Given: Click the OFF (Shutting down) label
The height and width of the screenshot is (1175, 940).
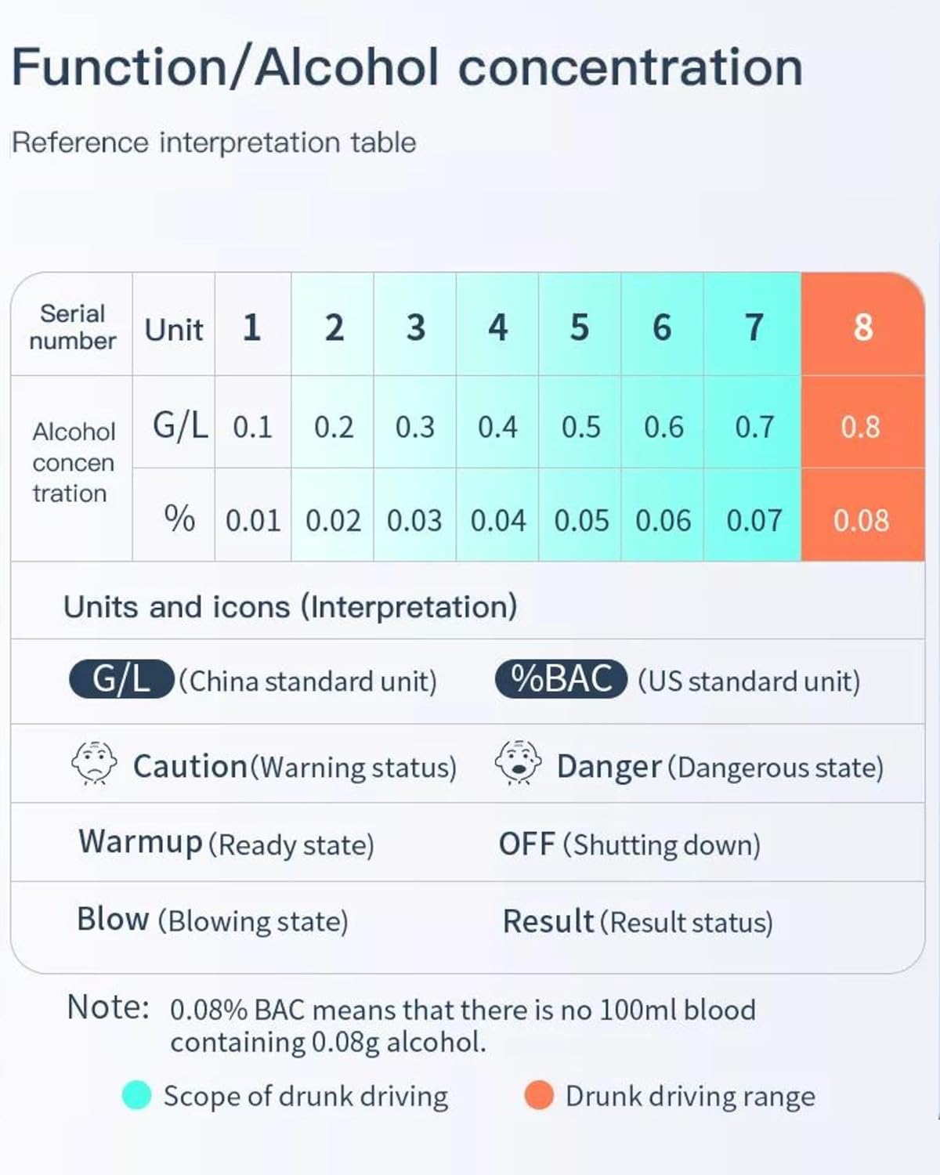Looking at the screenshot, I should (x=630, y=844).
